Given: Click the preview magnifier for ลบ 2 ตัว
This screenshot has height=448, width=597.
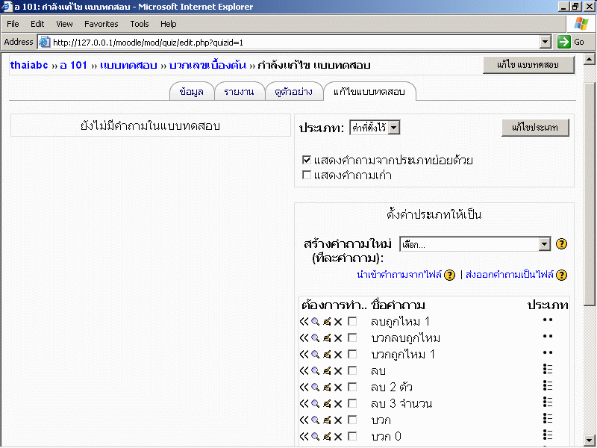Looking at the screenshot, I should coord(315,387).
